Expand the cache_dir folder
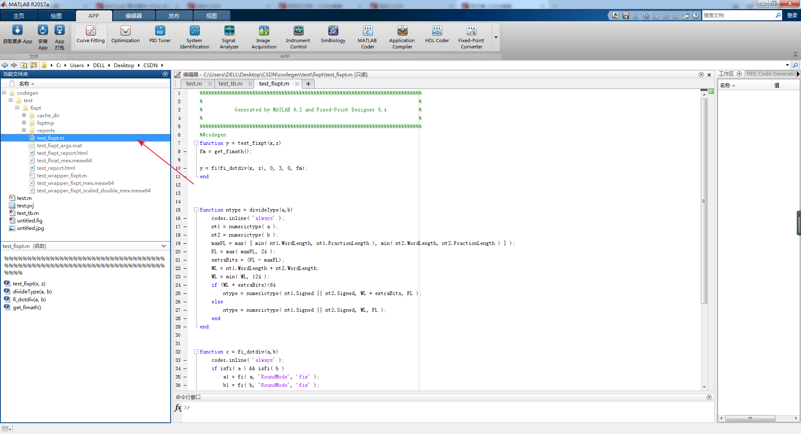Screen dimensions: 801x434 pos(24,116)
